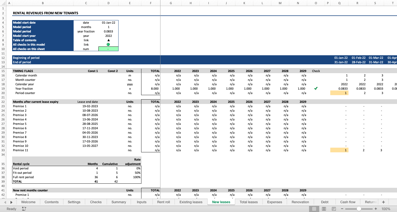Click the left sheet-tab scroll arrow
Image resolution: width=397 pixels, height=212 pixels.
[4, 202]
